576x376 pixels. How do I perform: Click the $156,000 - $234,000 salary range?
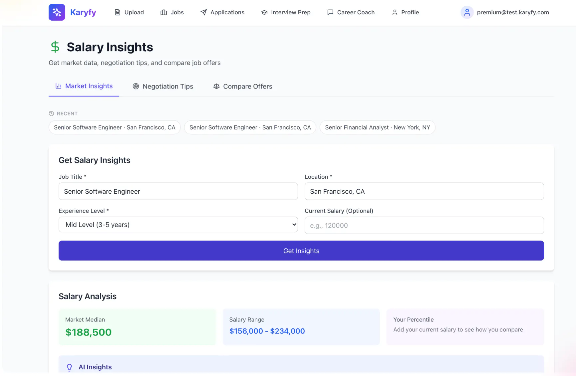pos(267,331)
